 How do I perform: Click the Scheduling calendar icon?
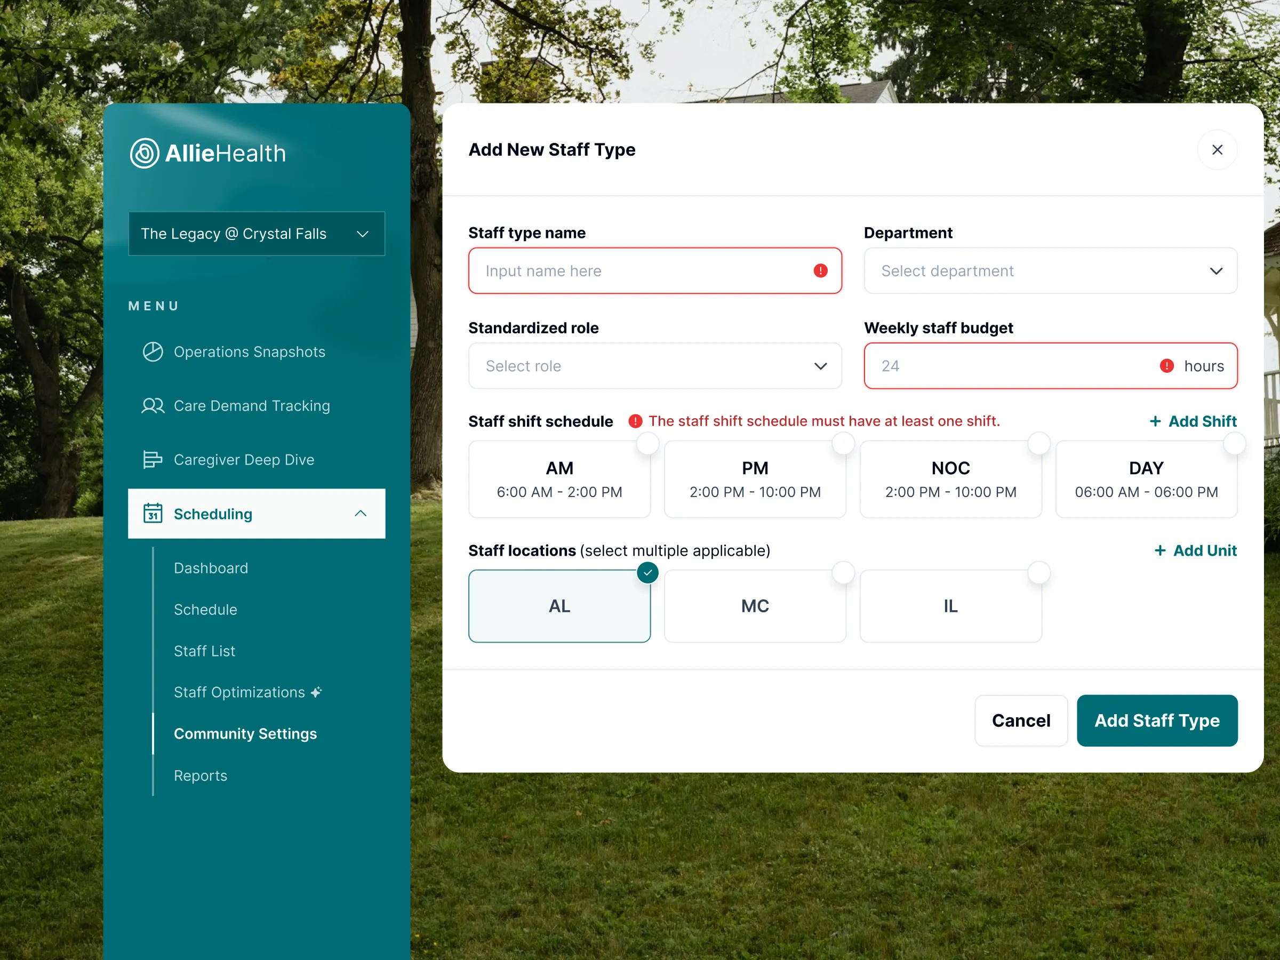pyautogui.click(x=153, y=514)
